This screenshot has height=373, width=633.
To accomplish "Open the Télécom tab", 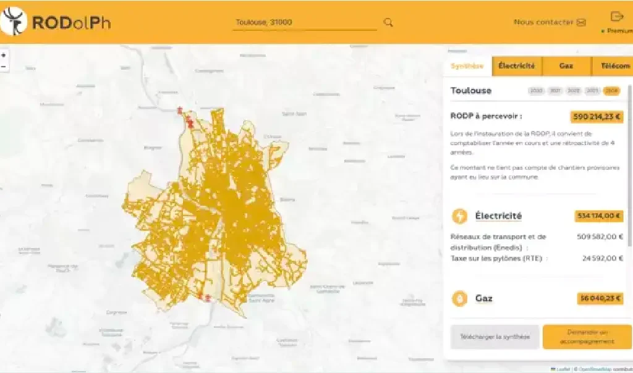I will coord(614,66).
